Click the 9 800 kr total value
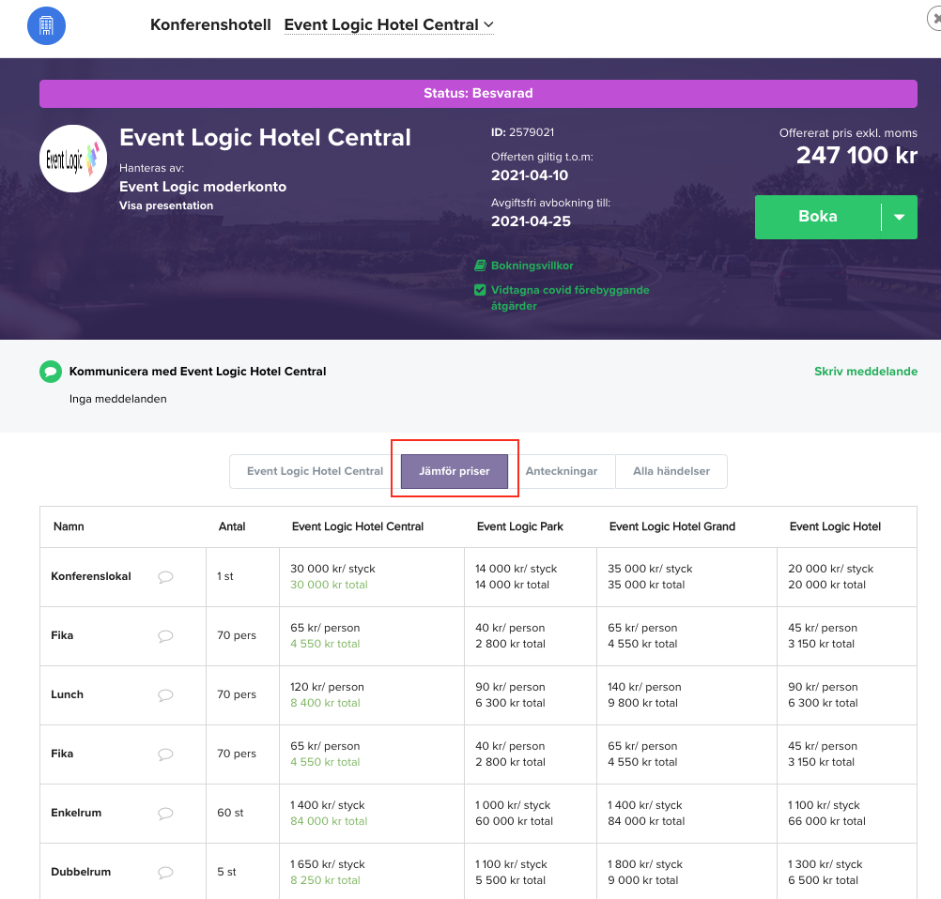This screenshot has width=941, height=899. click(642, 703)
